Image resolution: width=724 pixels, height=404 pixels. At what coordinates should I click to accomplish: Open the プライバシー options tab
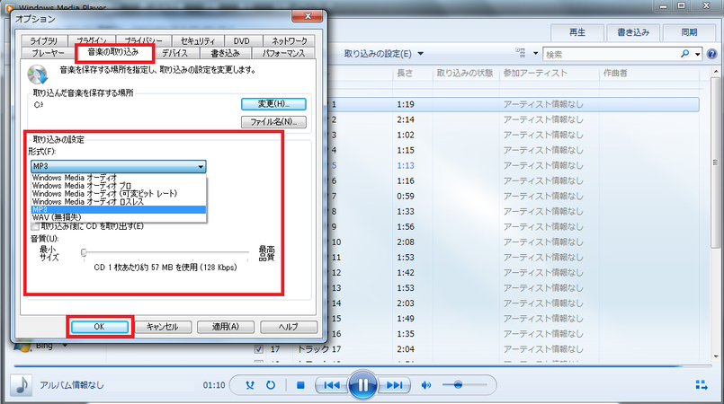click(144, 40)
